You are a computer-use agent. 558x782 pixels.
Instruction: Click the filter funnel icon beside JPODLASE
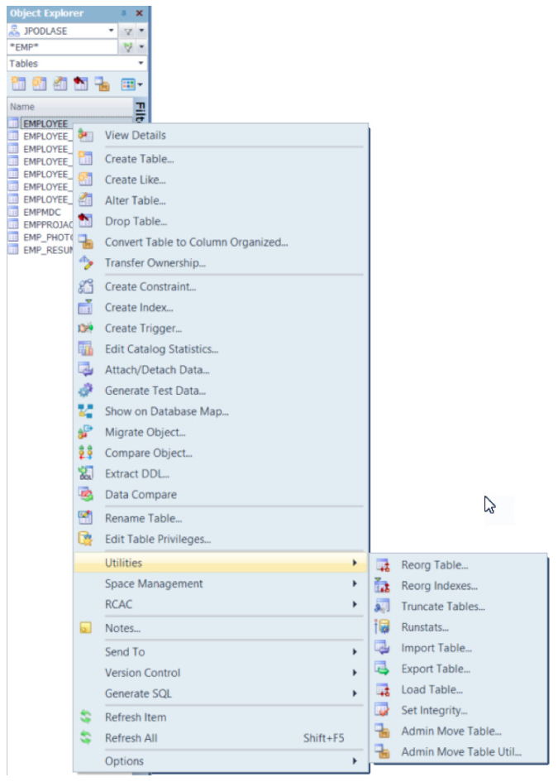point(128,31)
